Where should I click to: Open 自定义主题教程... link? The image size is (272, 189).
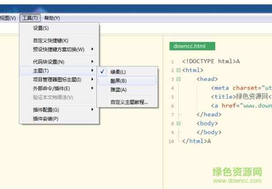[x=129, y=102]
